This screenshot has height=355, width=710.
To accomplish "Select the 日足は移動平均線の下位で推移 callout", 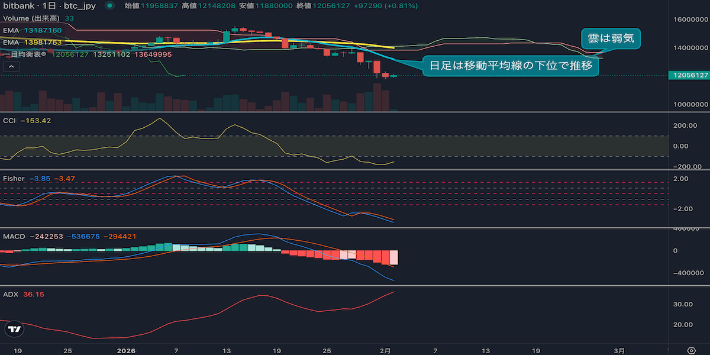I will pyautogui.click(x=510, y=66).
